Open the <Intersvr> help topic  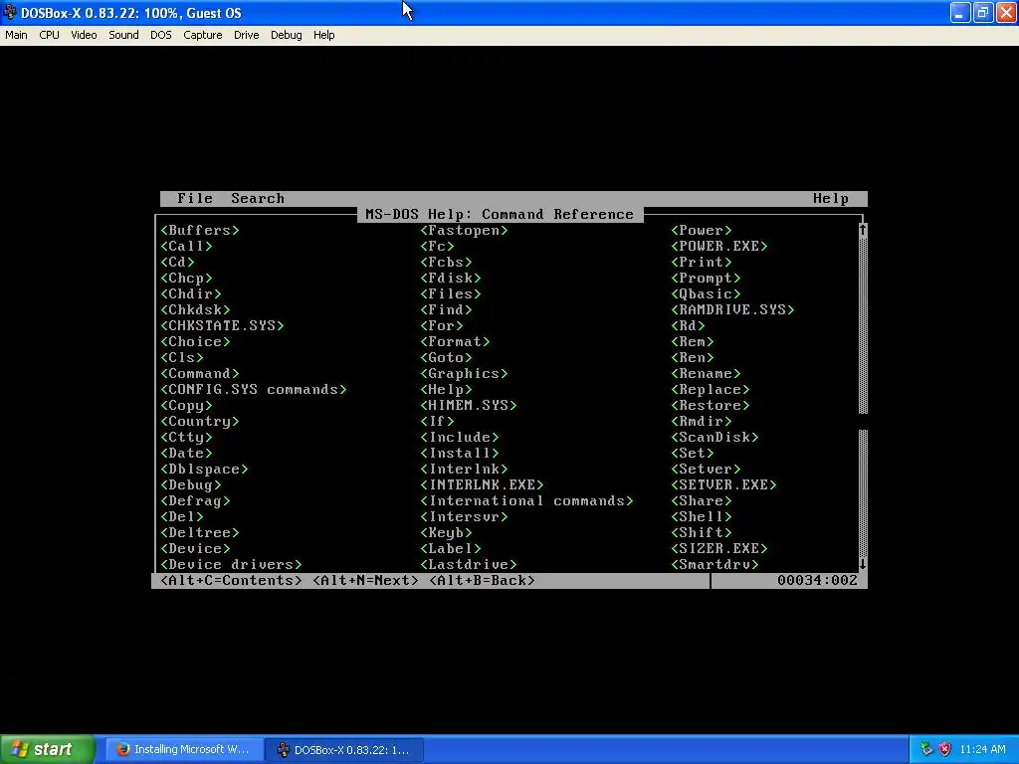tap(464, 516)
